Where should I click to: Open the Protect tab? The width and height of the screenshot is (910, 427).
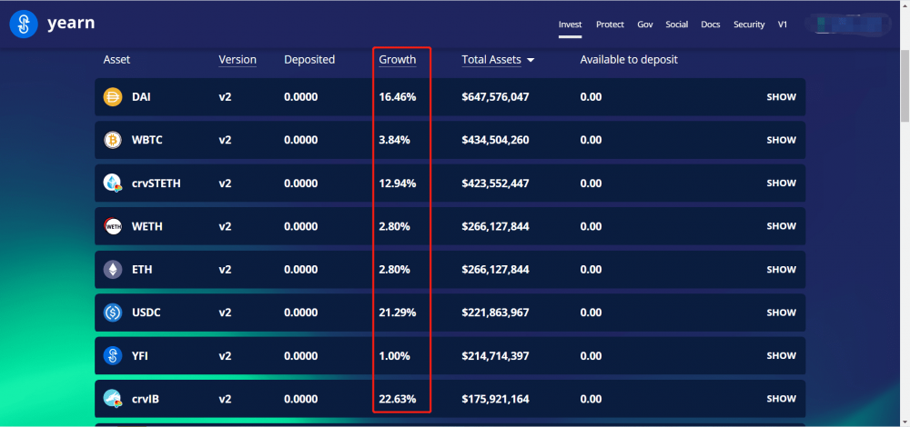(x=610, y=25)
